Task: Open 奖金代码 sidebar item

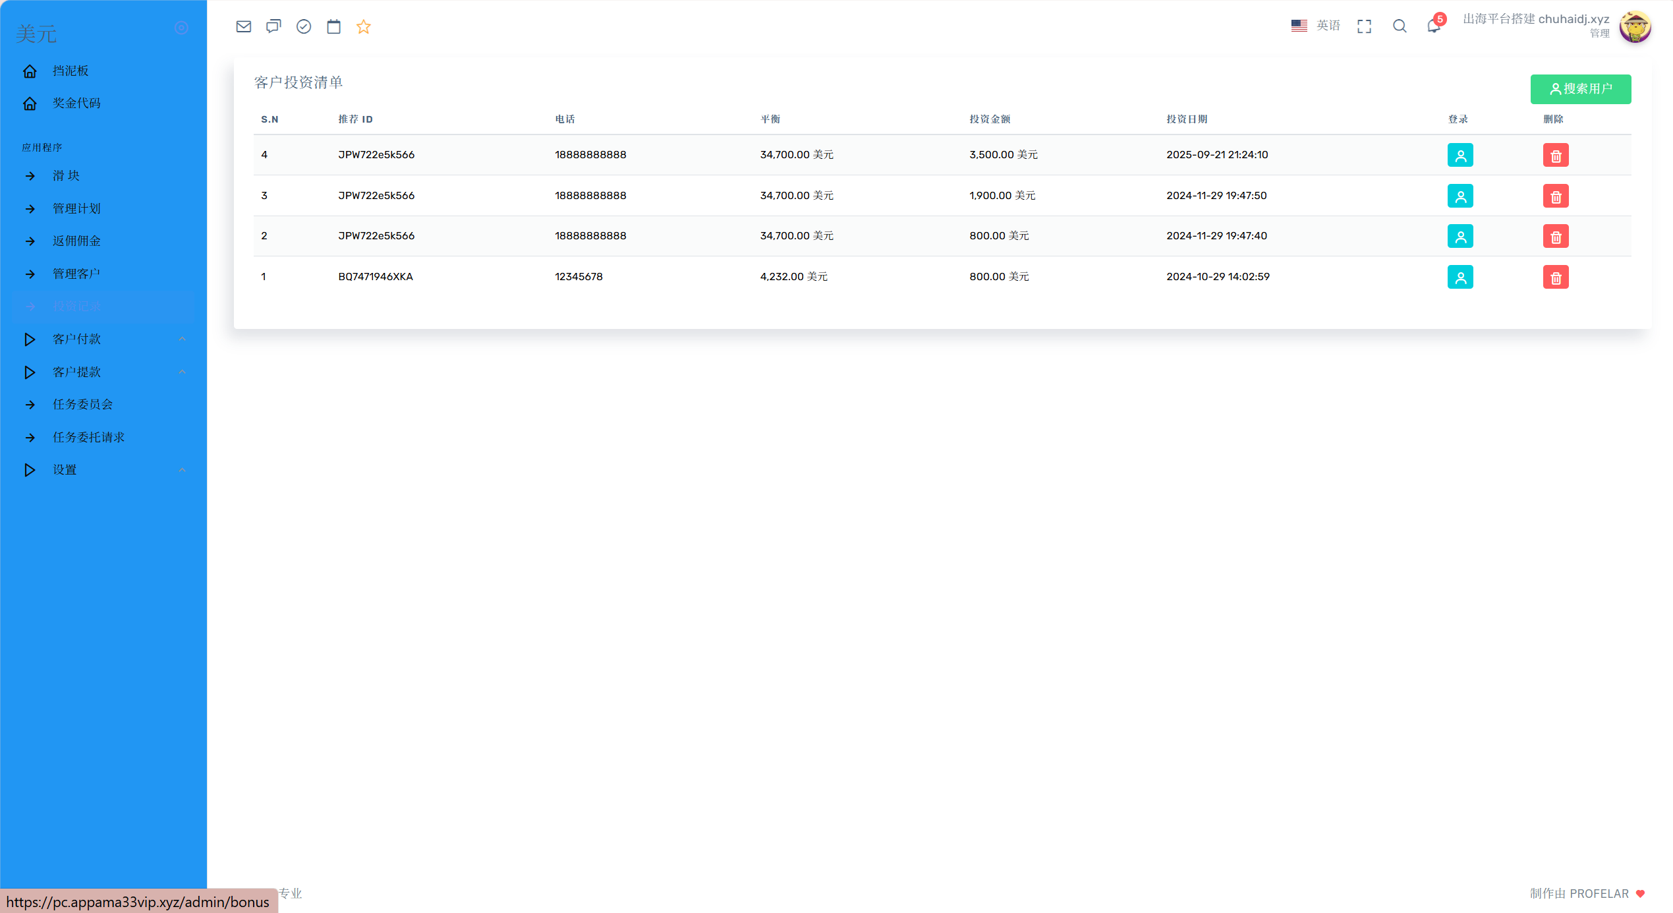Action: click(x=76, y=103)
